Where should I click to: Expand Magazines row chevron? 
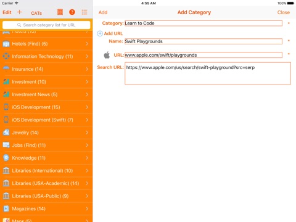(87, 208)
